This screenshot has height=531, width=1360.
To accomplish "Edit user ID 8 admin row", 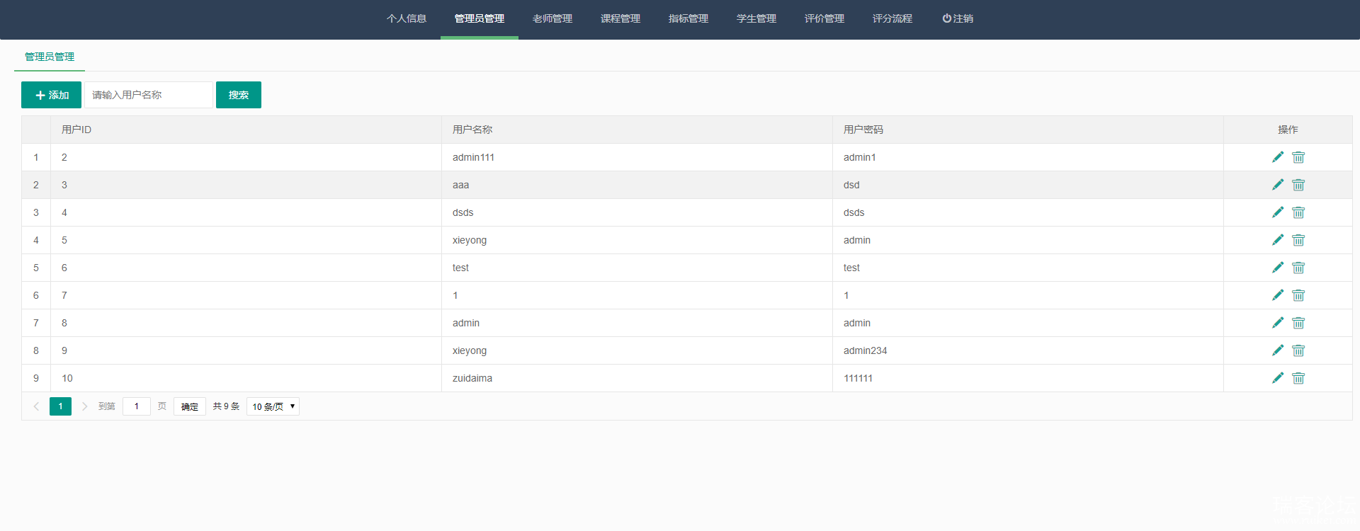I will pyautogui.click(x=1278, y=323).
